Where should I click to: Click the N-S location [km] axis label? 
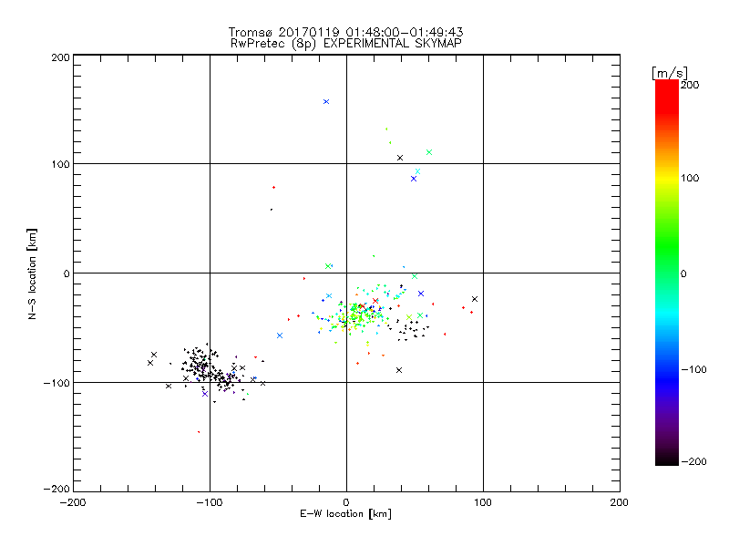tap(32, 273)
